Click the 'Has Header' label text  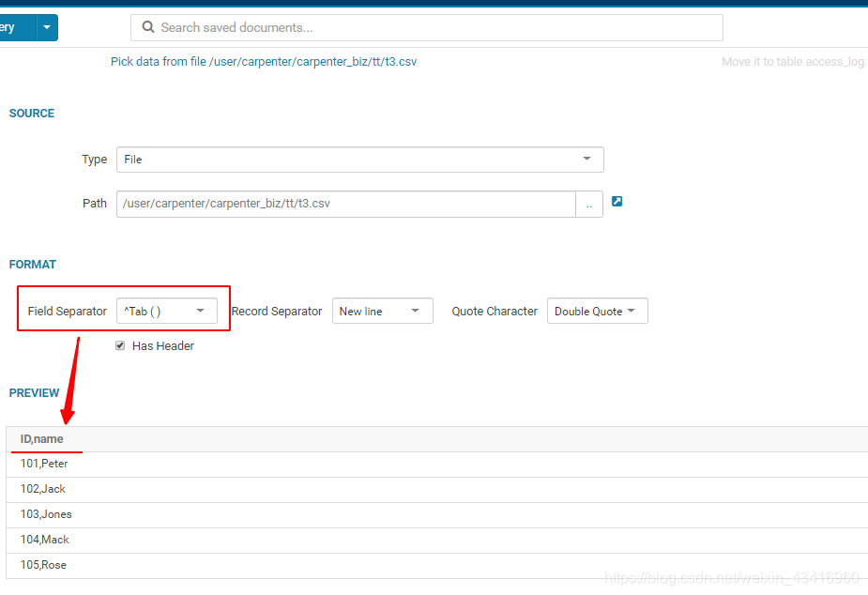click(162, 346)
